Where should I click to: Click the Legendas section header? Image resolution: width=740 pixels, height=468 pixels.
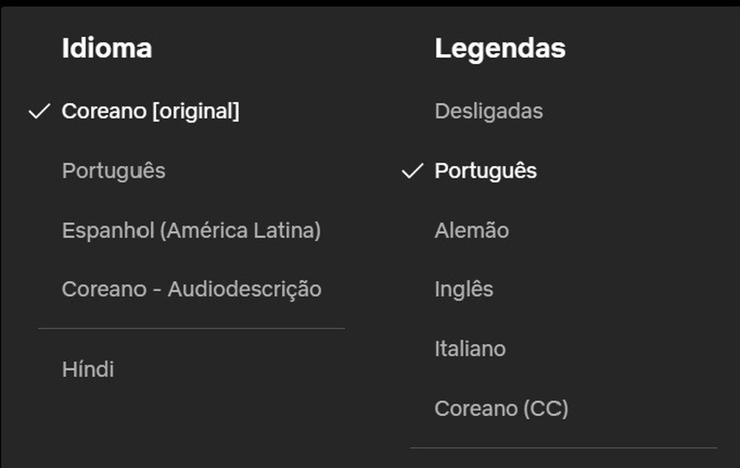click(499, 47)
